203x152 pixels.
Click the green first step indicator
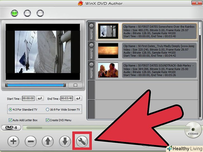[x=14, y=13]
